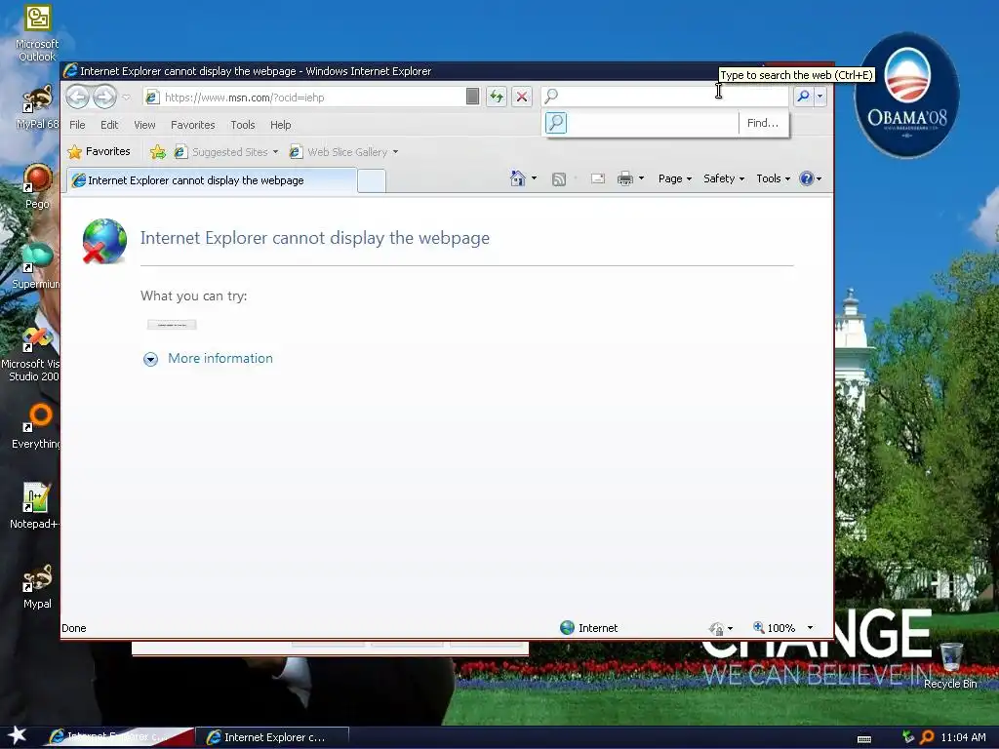999x749 pixels.
Task: Switch to first Internet Explorer taskbar button
Action: pyautogui.click(x=118, y=737)
